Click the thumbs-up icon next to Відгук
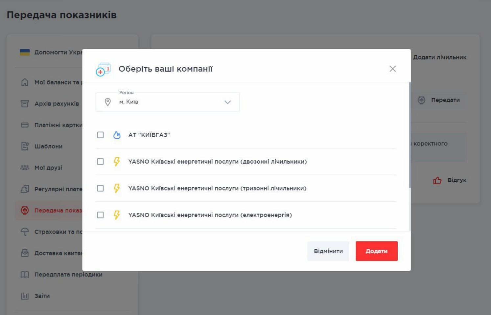This screenshot has height=315, width=491. 437,180
